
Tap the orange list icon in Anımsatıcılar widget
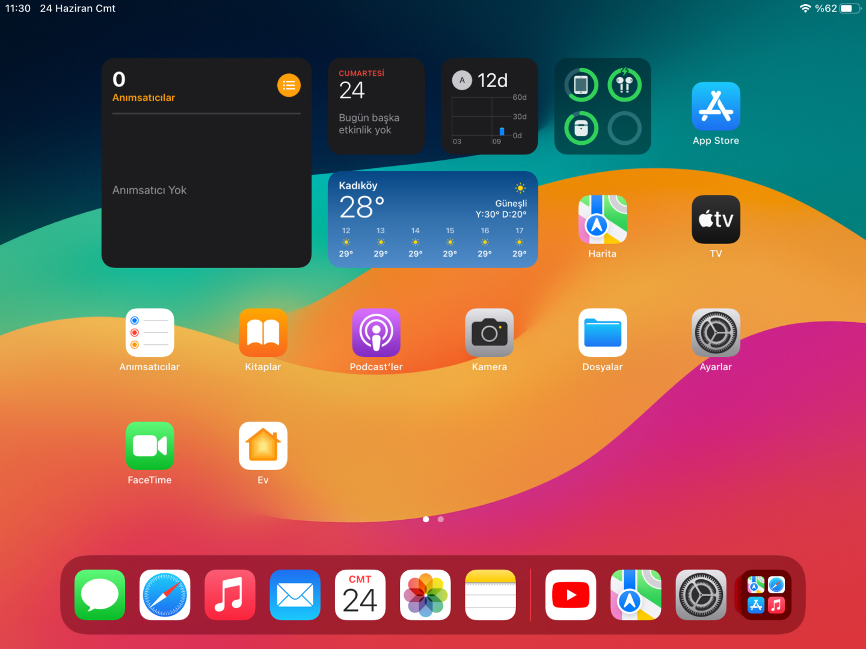289,85
